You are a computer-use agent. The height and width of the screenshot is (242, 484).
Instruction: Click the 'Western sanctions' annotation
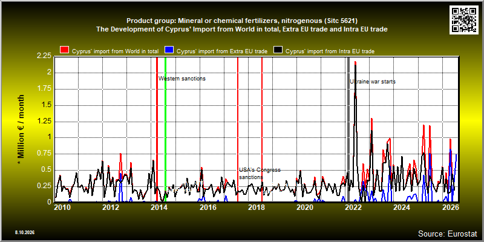pyautogui.click(x=182, y=79)
